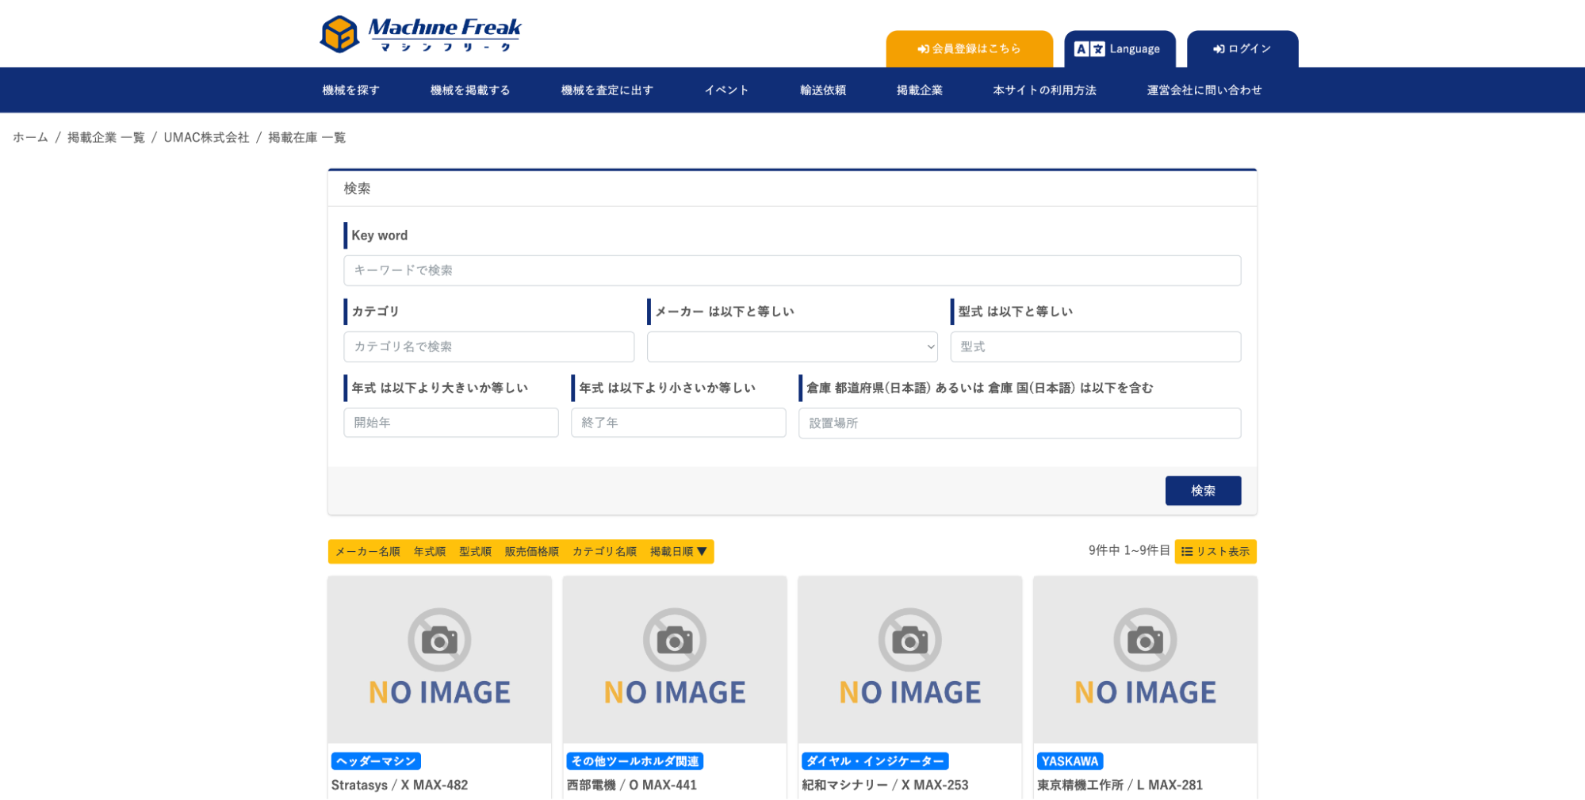Go to UMAC株式会社 breadcrumb
This screenshot has width=1585, height=800.
pos(206,138)
